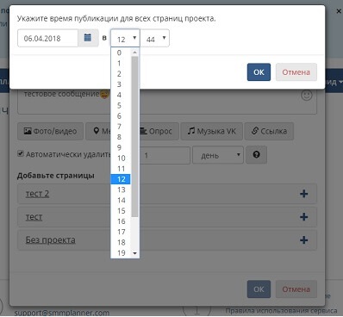Click the question mark help icon
343x317 pixels.
coord(256,155)
